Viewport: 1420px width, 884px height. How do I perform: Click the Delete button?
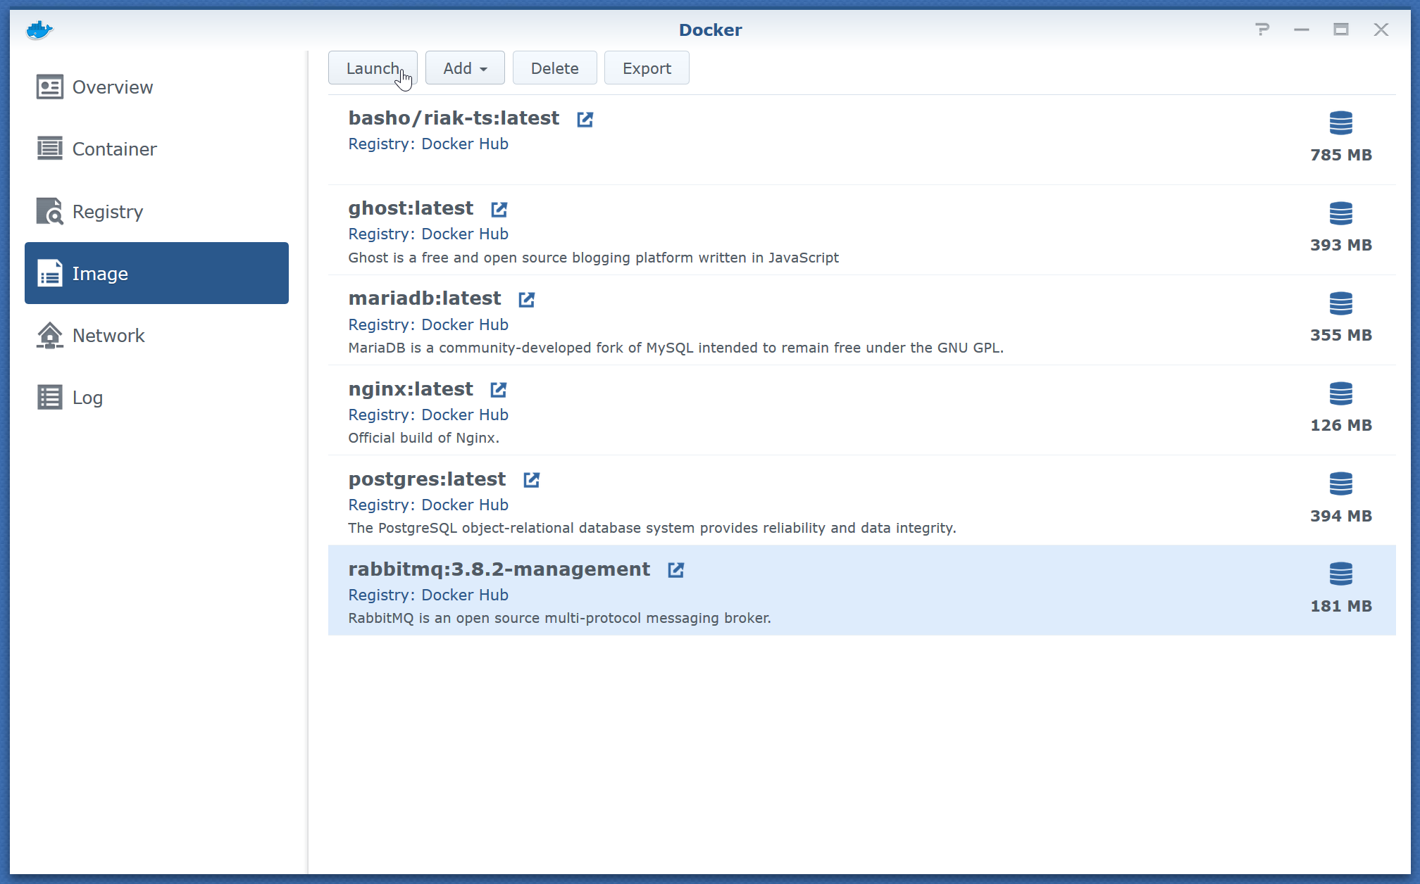pyautogui.click(x=554, y=68)
